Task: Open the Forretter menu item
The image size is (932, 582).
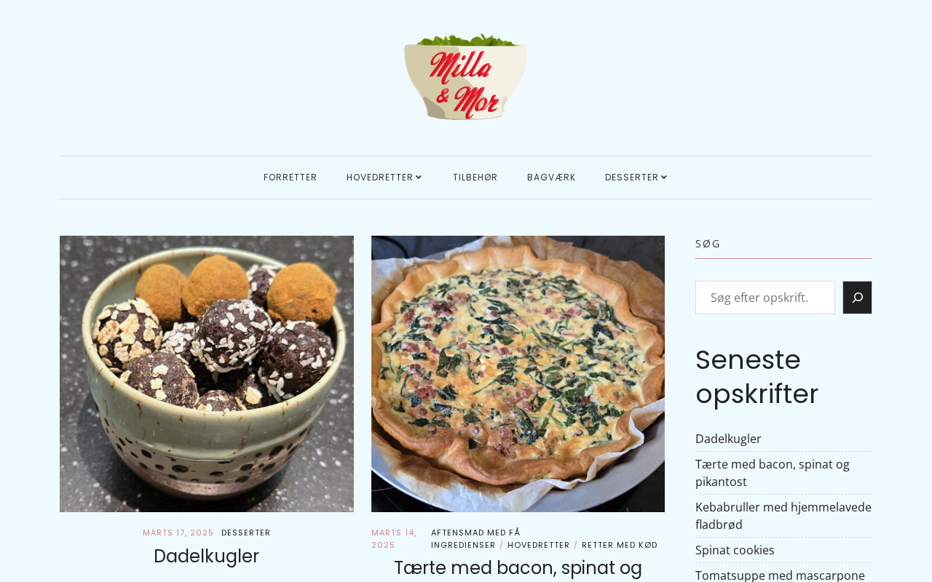Action: click(x=290, y=178)
